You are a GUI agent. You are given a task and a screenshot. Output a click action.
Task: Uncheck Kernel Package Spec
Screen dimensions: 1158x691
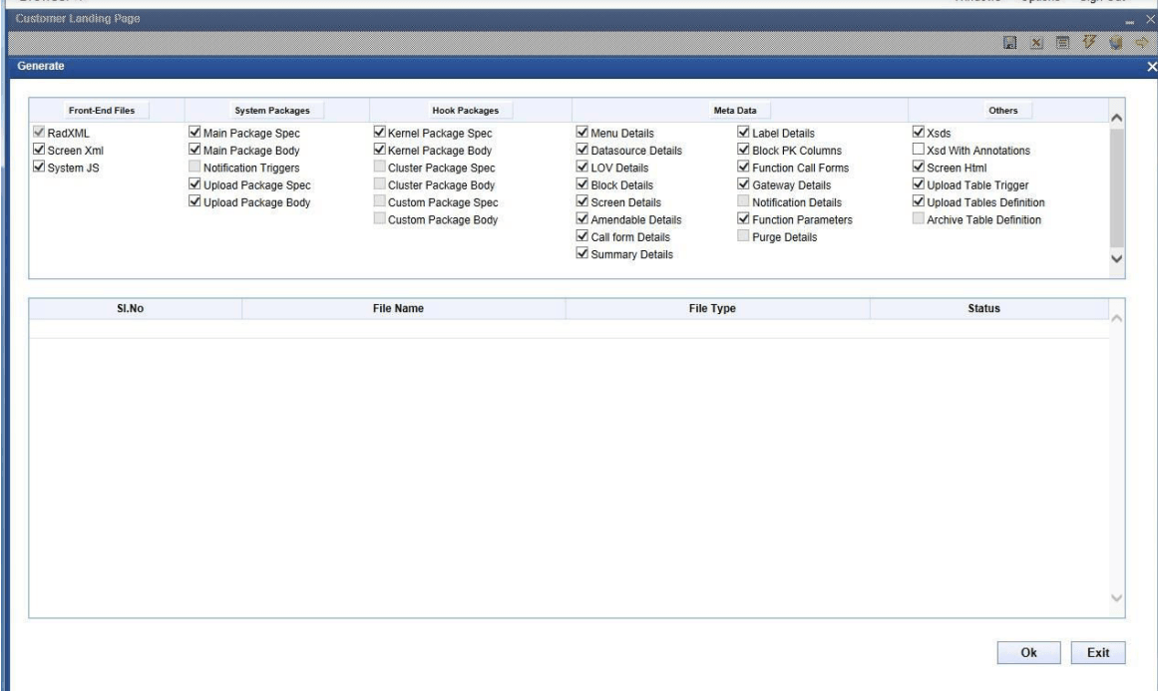[380, 133]
